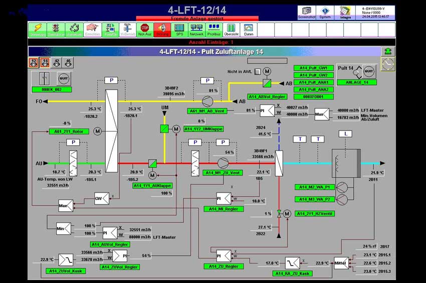Select the Einrichten hand icon
Screen dimensions: 426x283
click(92, 29)
